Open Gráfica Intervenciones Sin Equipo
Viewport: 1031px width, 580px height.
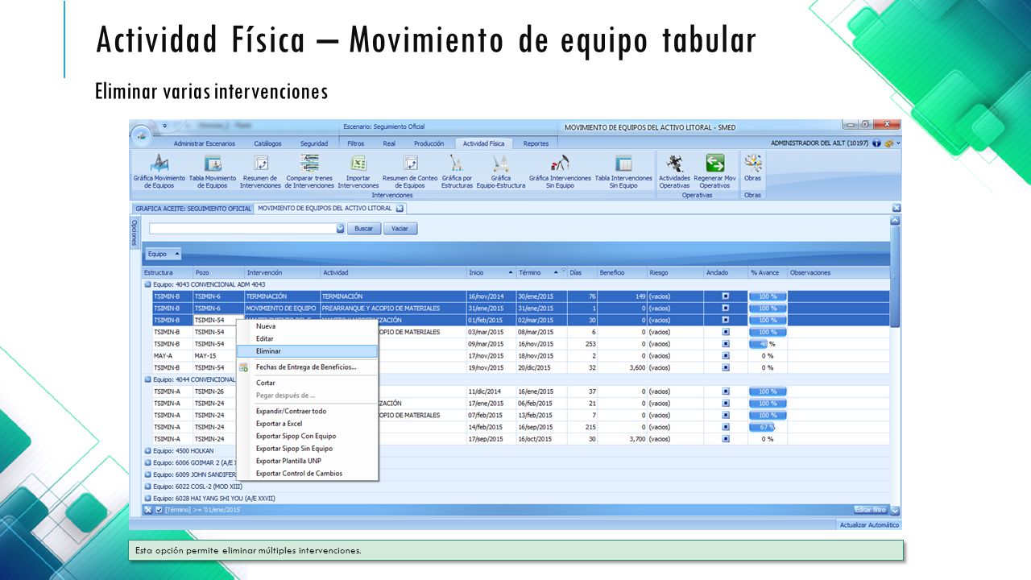pyautogui.click(x=560, y=171)
